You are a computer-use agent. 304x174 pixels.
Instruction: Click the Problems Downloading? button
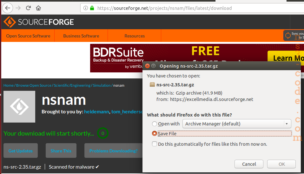click(113, 151)
